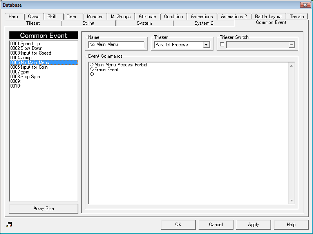Select Main Menu Access: Forbid command
The image size is (313, 234).
point(121,65)
